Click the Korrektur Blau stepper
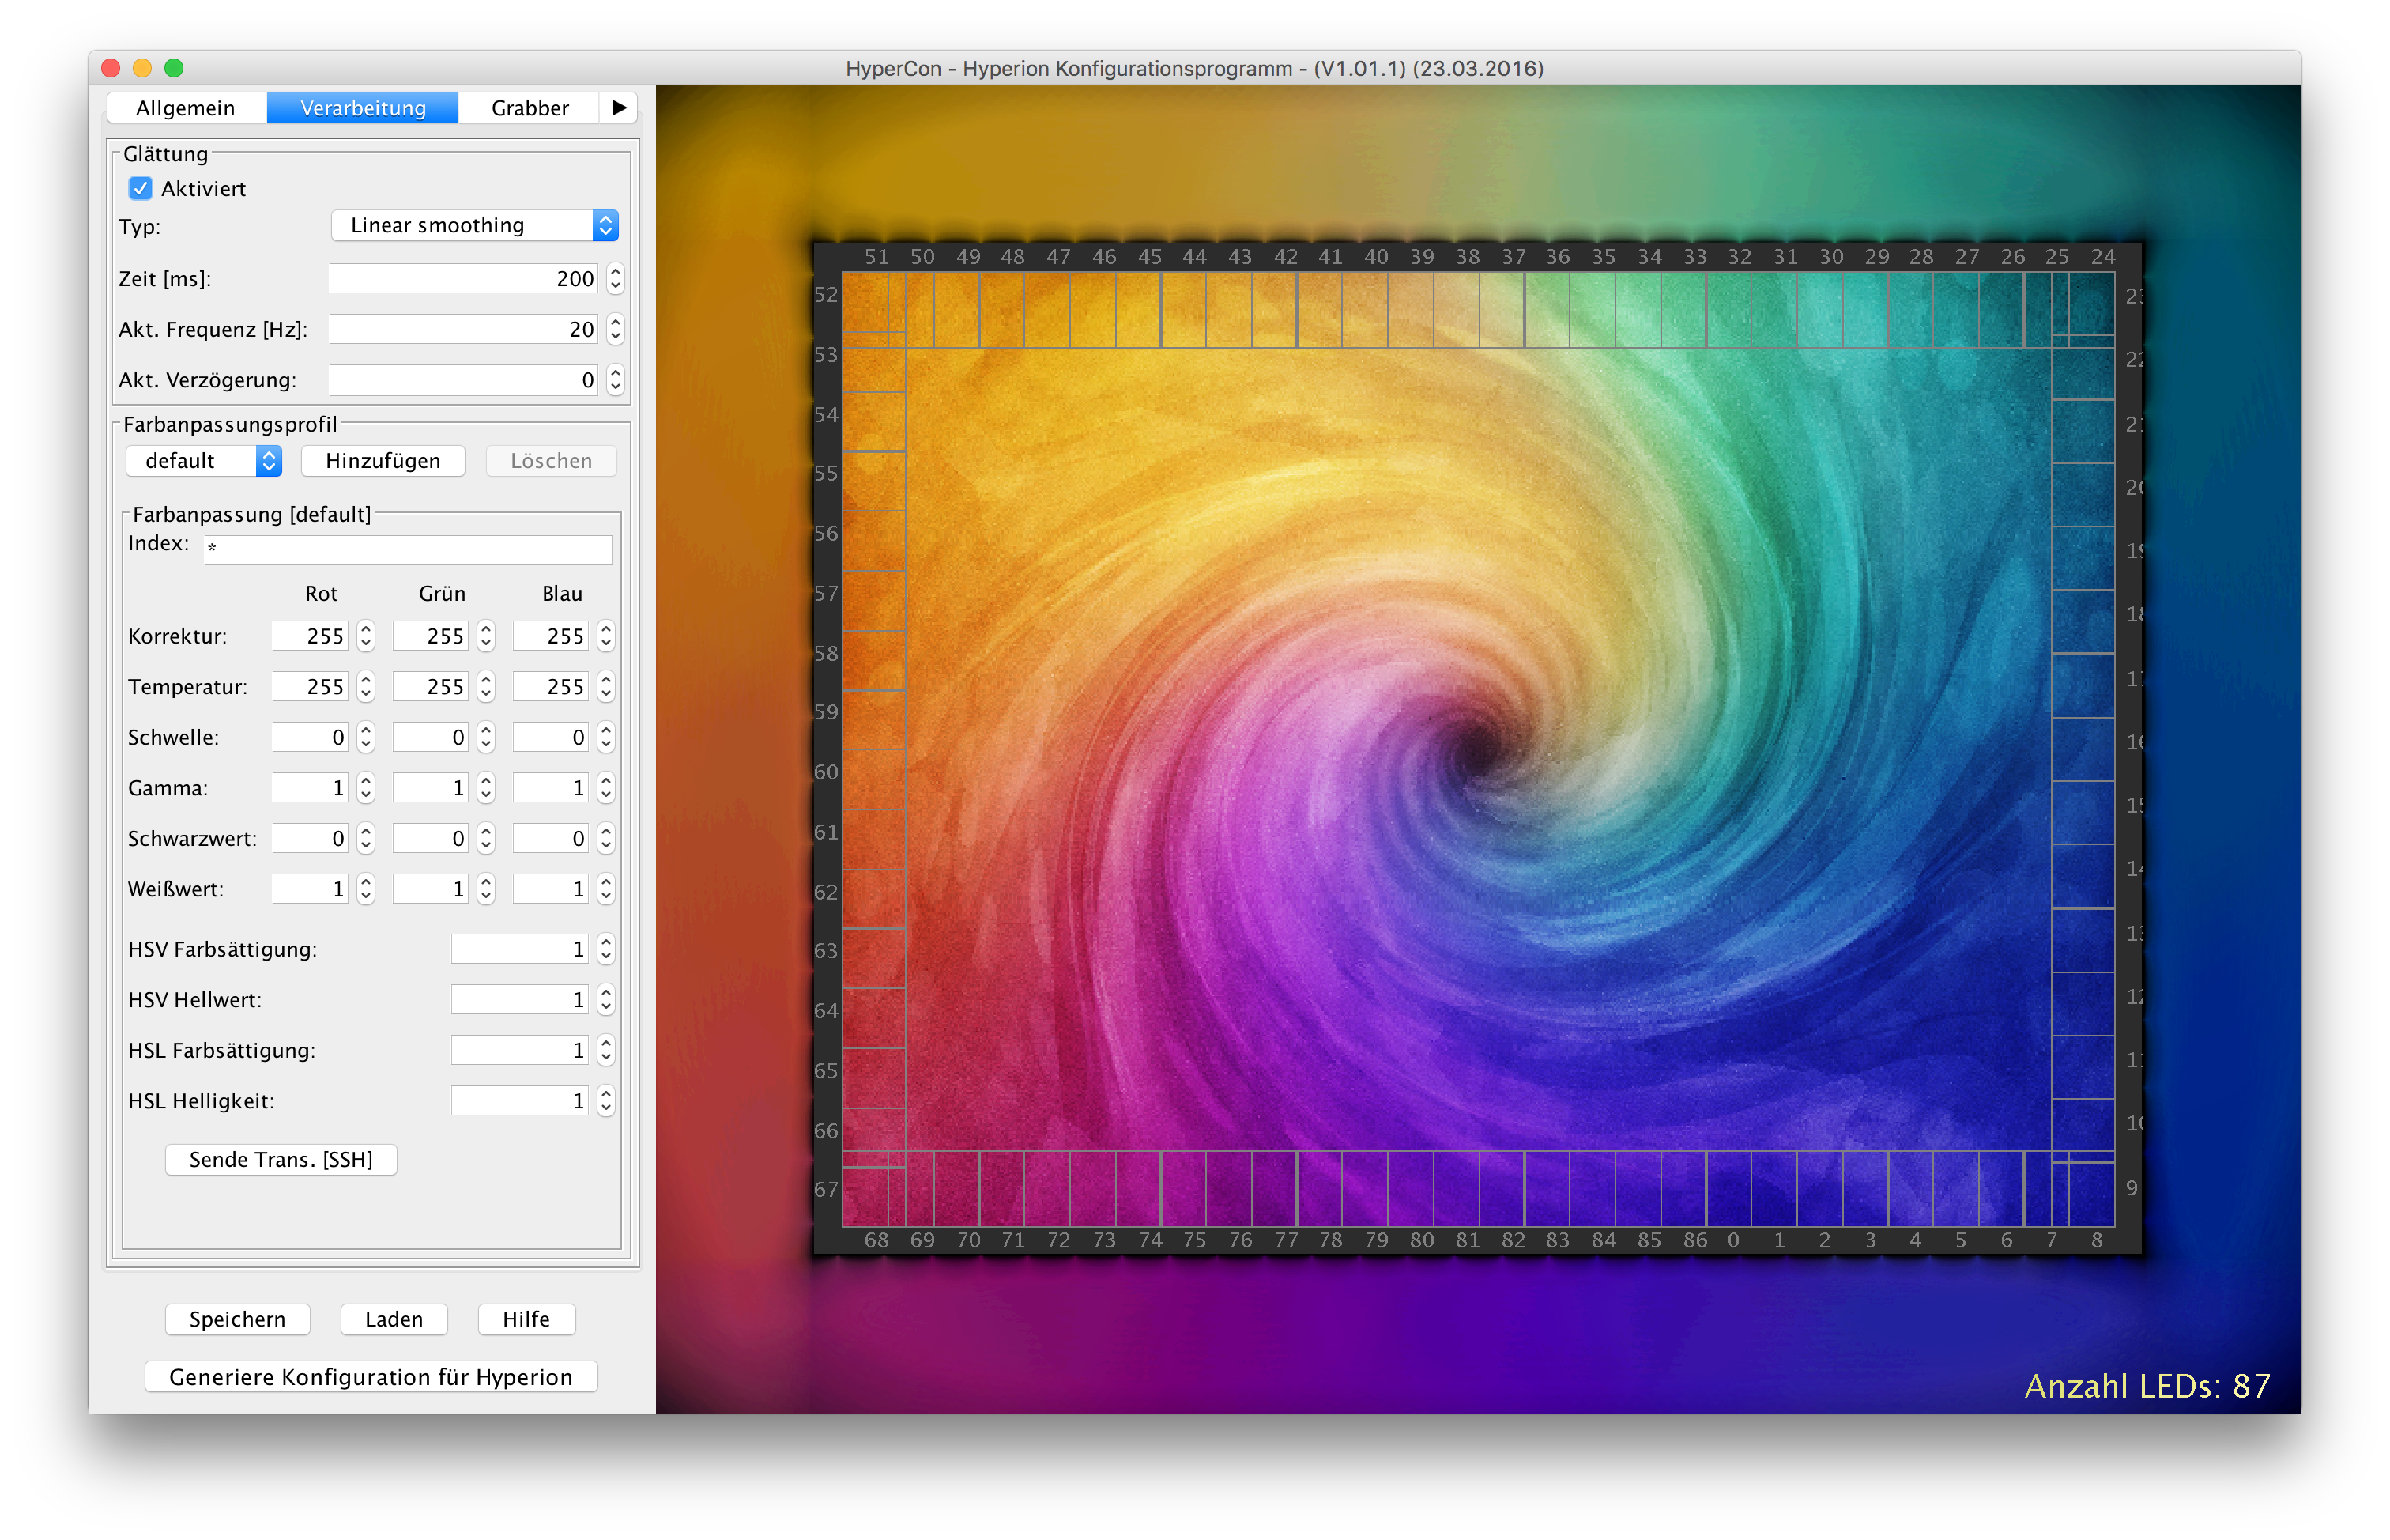 (605, 636)
